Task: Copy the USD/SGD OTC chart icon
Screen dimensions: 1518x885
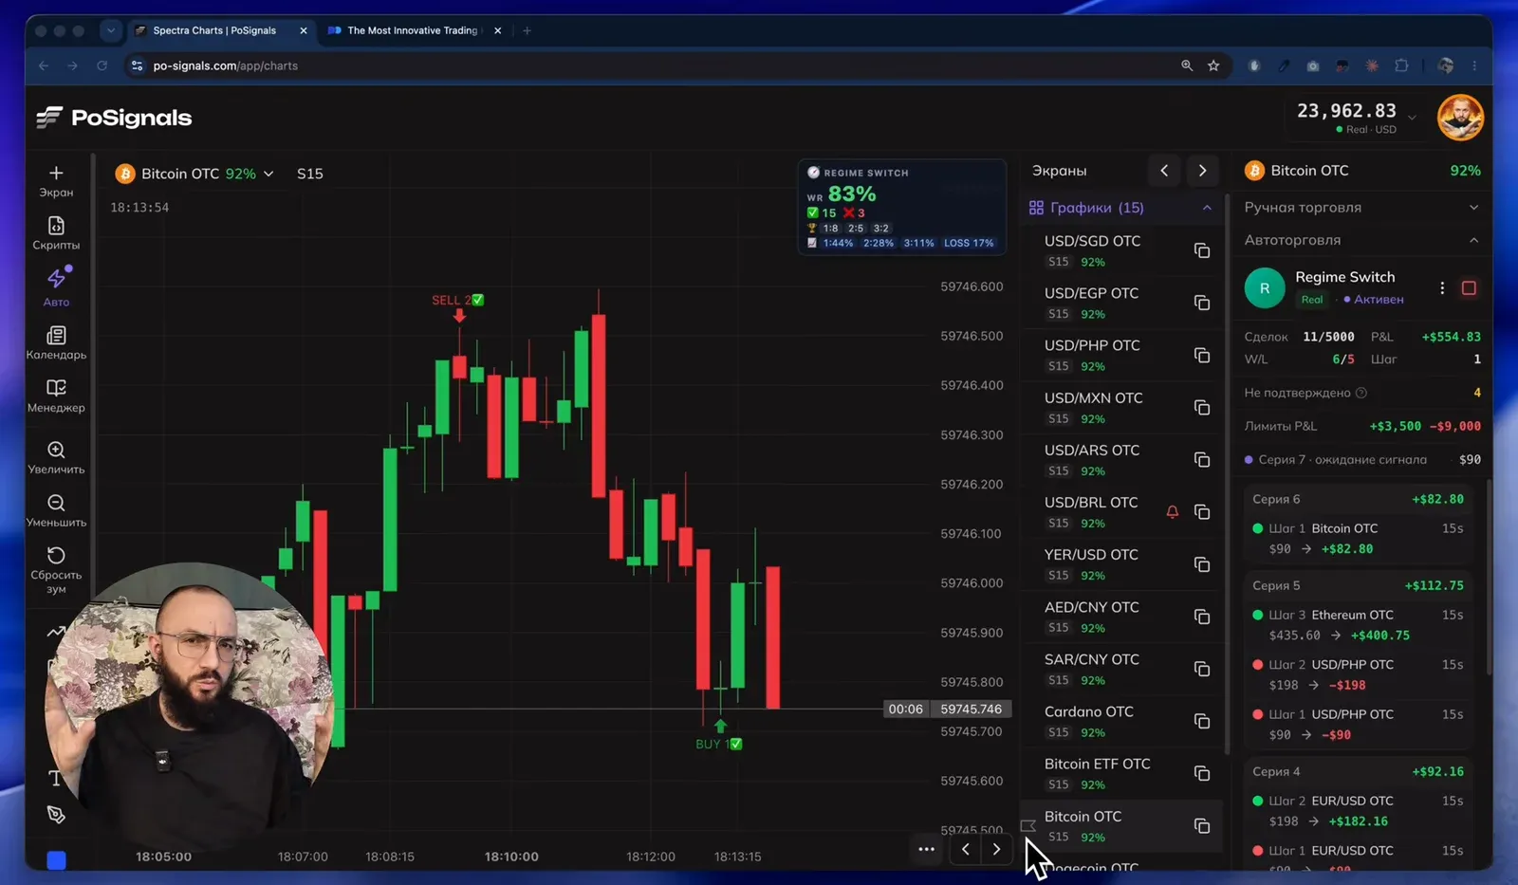Action: click(x=1202, y=250)
